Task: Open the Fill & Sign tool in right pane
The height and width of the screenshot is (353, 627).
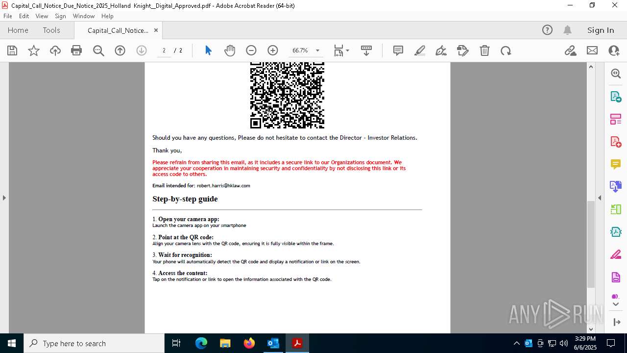Action: pos(616,255)
